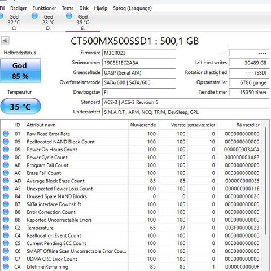Click status icon for Current Pending ECC Count

[6, 243]
